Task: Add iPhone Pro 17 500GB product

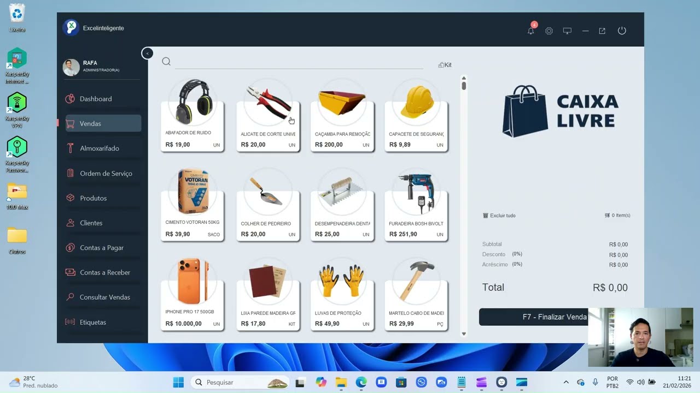Action: click(192, 294)
